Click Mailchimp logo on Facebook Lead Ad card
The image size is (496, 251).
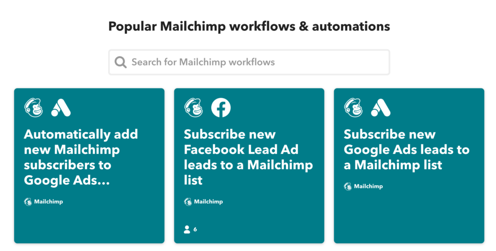pos(194,108)
